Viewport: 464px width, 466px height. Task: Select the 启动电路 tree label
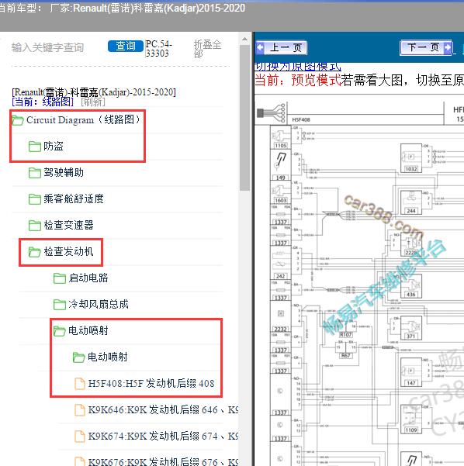pyautogui.click(x=88, y=278)
